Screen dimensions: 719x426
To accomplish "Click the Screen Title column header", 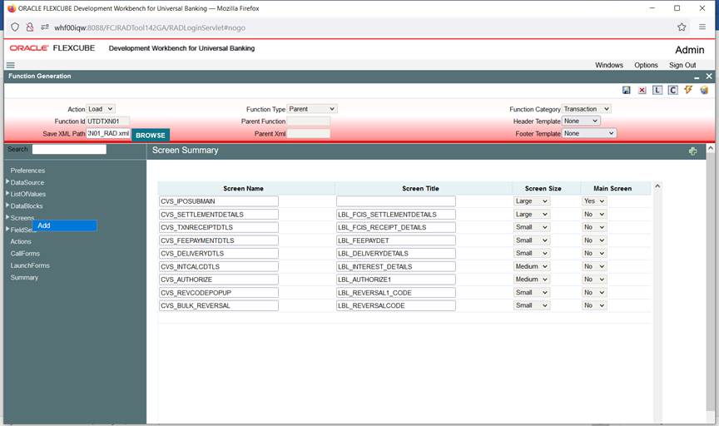I will (420, 189).
